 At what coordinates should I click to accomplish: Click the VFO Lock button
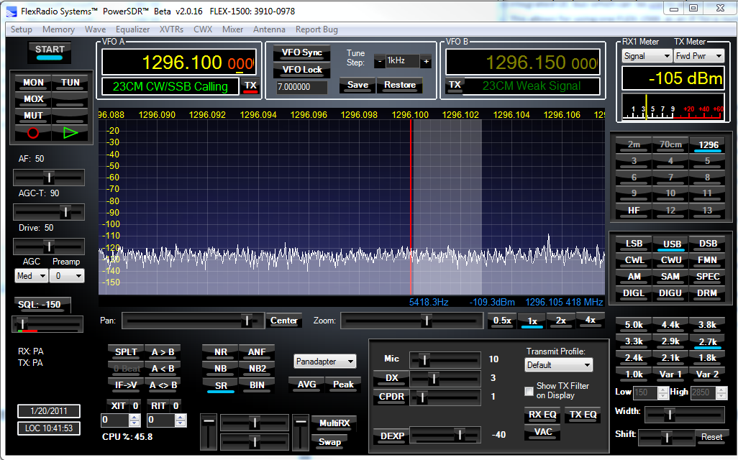pos(301,70)
